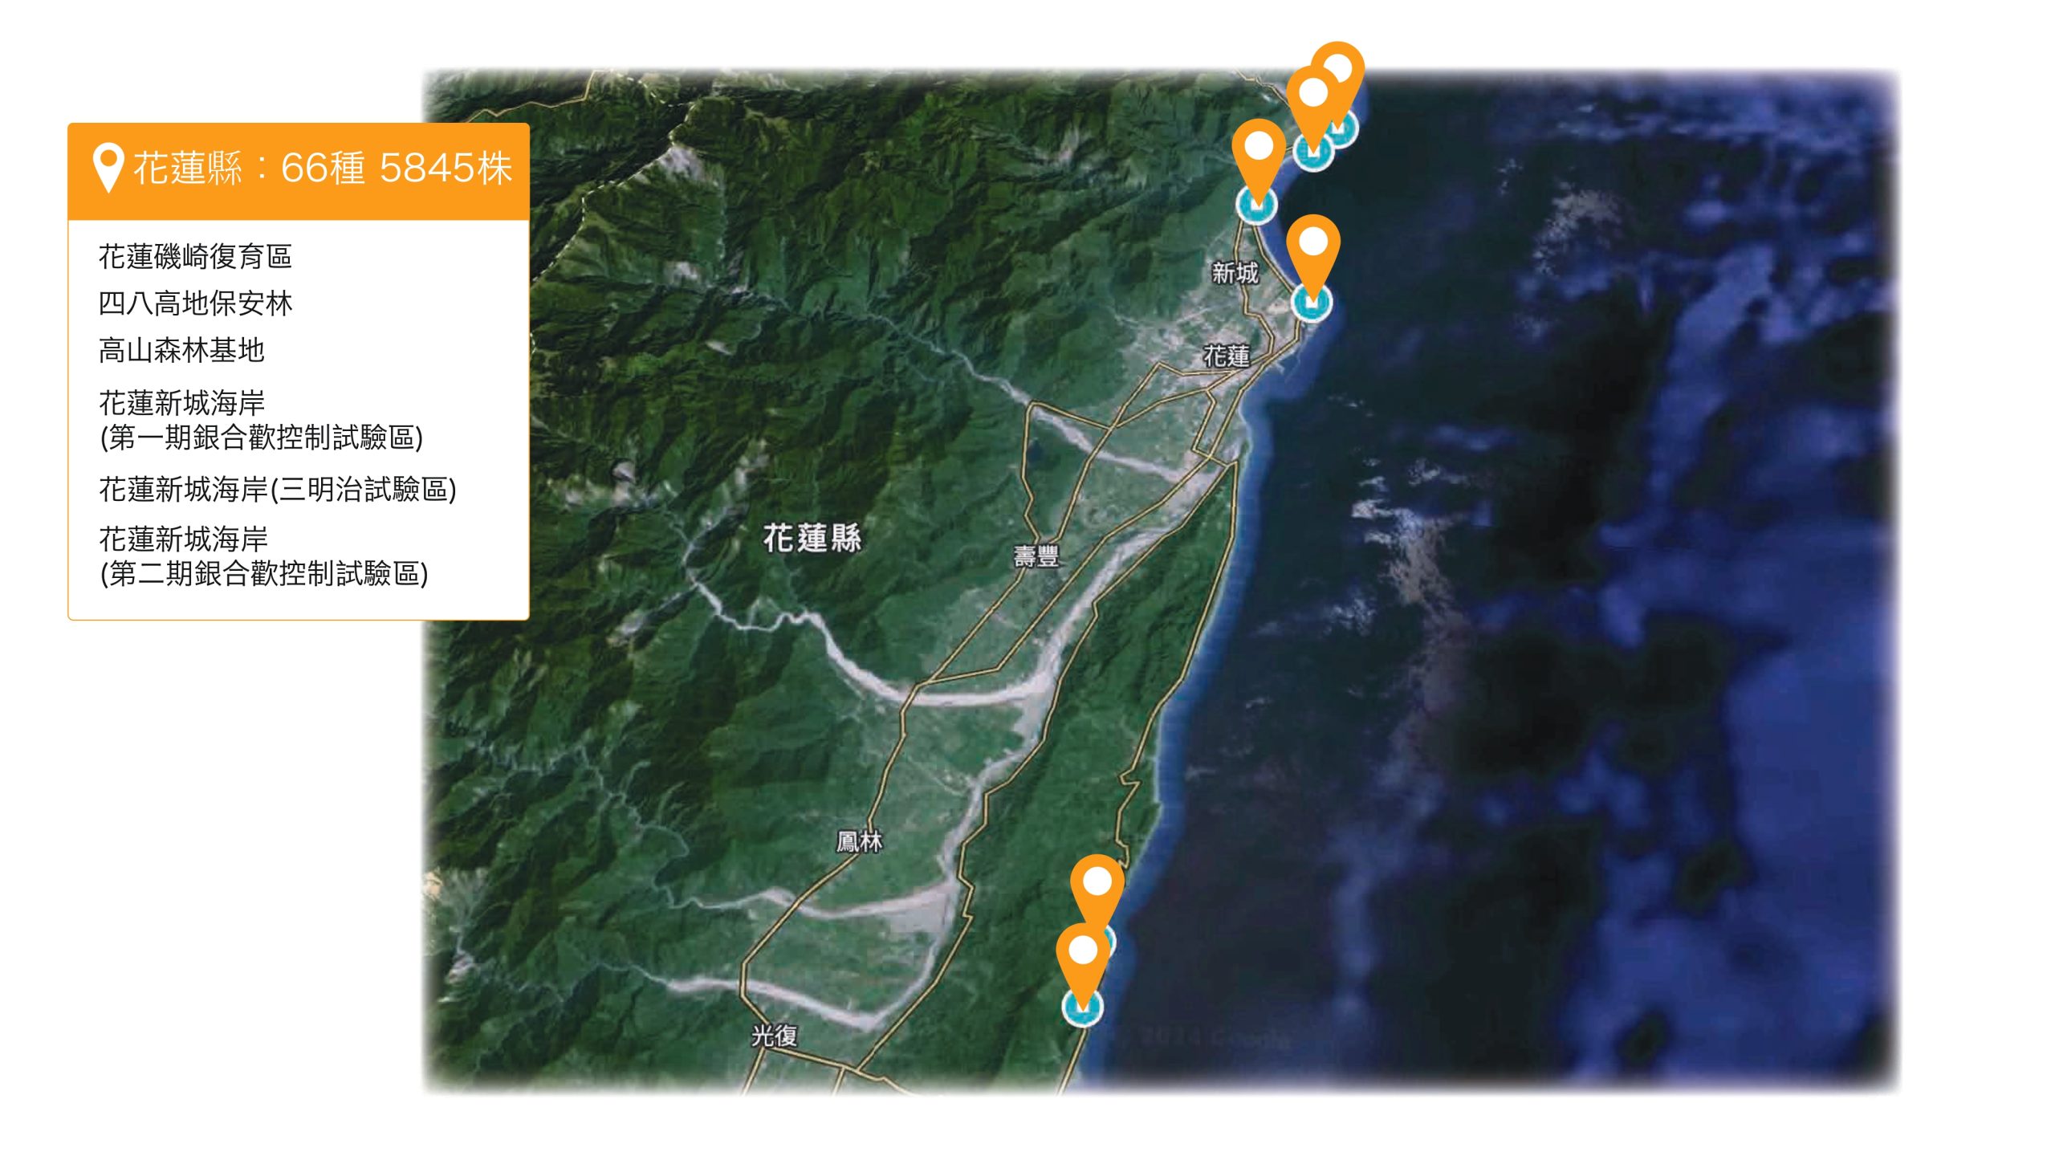The height and width of the screenshot is (1156, 2055).
Task: Open 花蓮新城海岸 第二期銀合歡控制試驗區 entry
Action: pos(264,556)
